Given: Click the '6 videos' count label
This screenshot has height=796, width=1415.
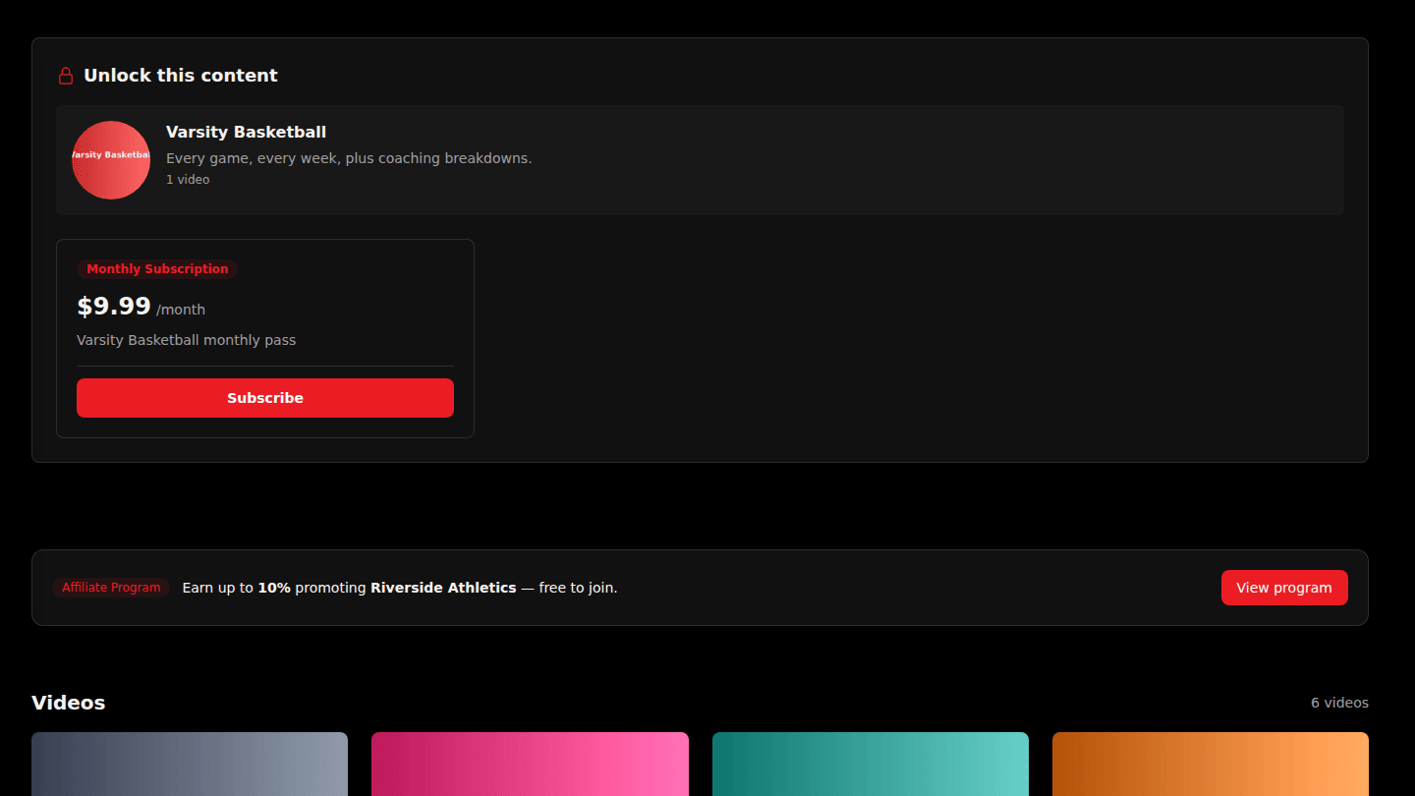Looking at the screenshot, I should click(1339, 703).
